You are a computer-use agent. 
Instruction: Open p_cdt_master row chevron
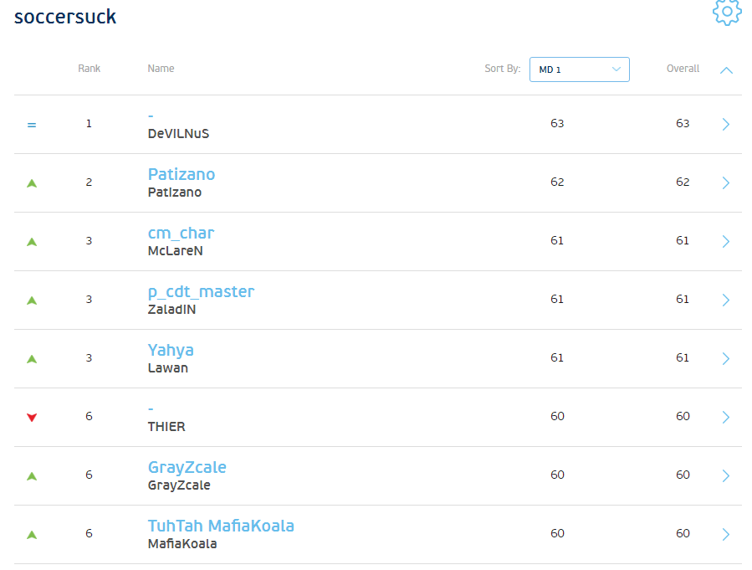tap(725, 300)
